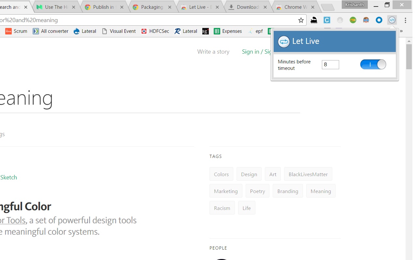
Task: Close the Download tab
Action: [265, 7]
